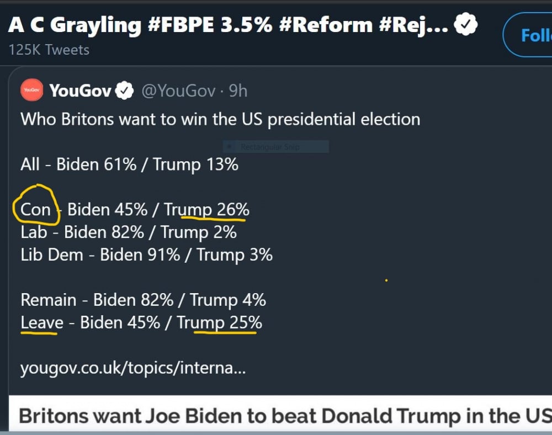Screen dimensions: 552x435
Task: Click the Lib Dem - Biden 91% line
Action: pyautogui.click(x=146, y=255)
